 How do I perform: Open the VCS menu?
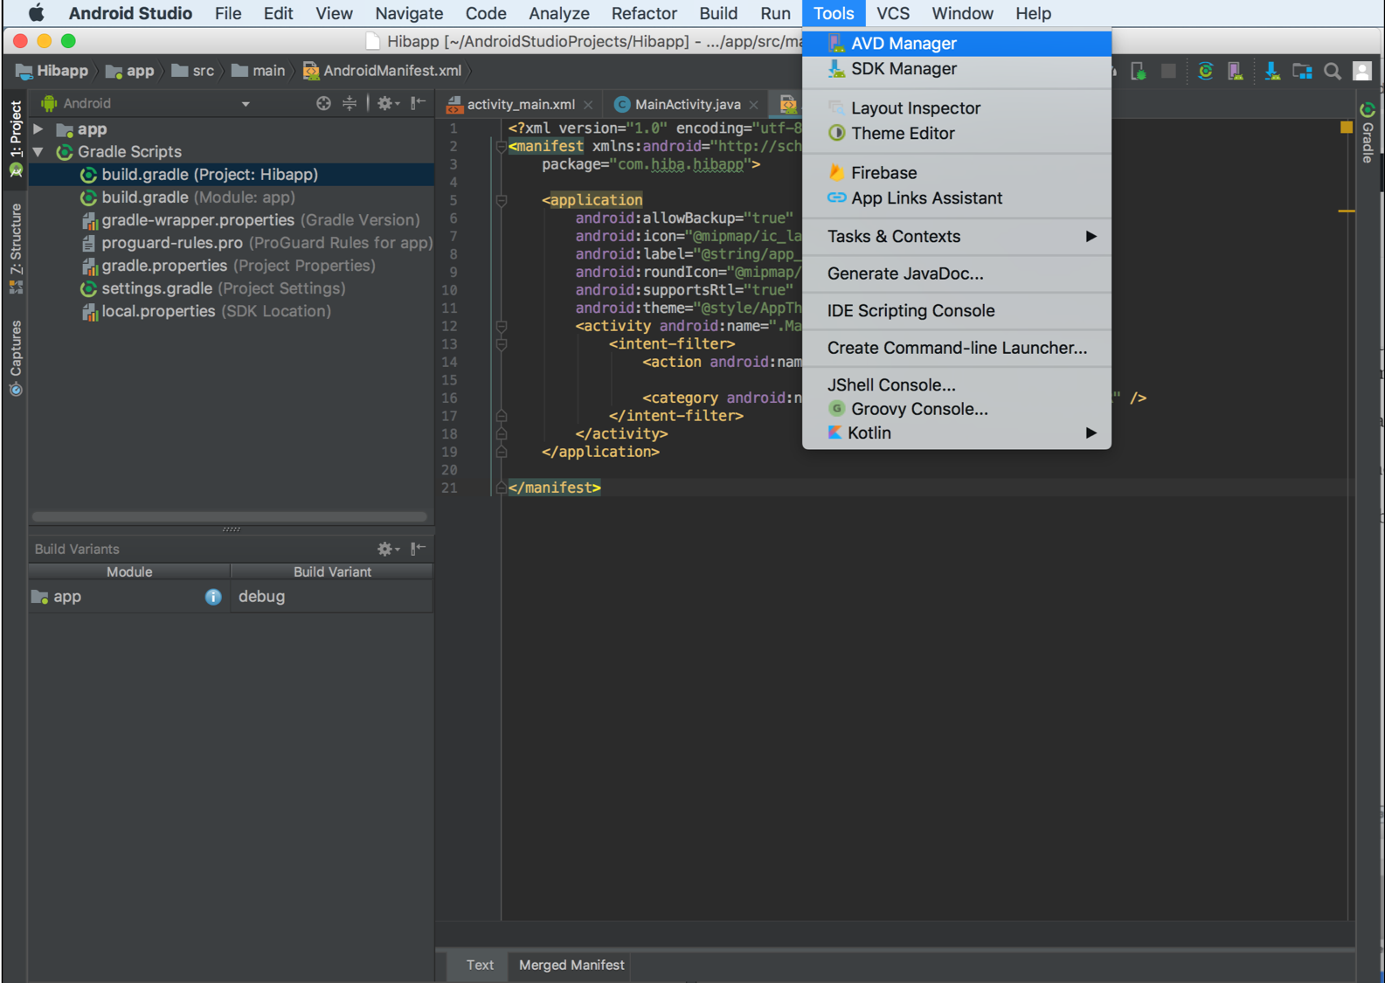893,13
